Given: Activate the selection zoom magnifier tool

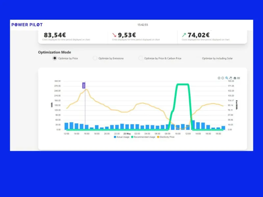Looking at the screenshot, I should (227, 78).
